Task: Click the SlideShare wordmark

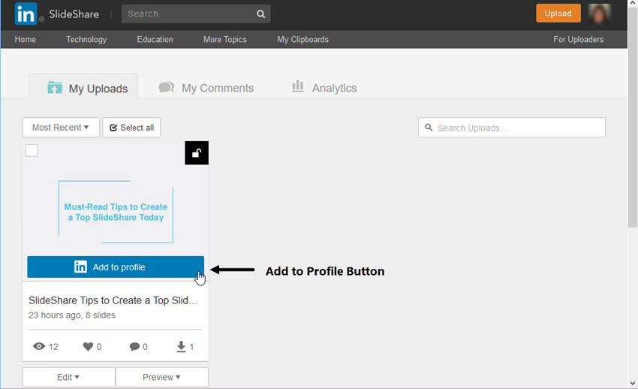Action: (x=74, y=14)
